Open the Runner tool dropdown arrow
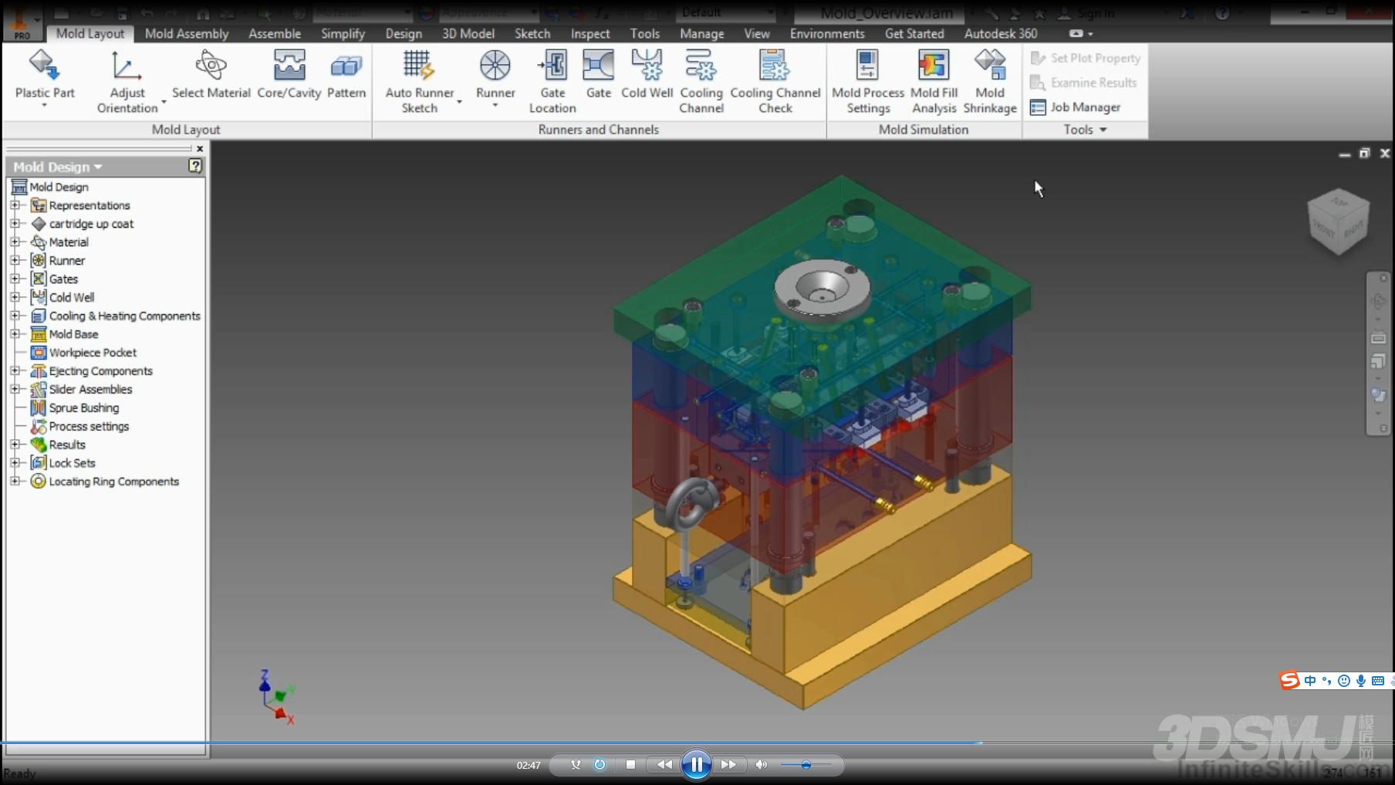Screen dimensions: 1395x785 click(x=495, y=105)
